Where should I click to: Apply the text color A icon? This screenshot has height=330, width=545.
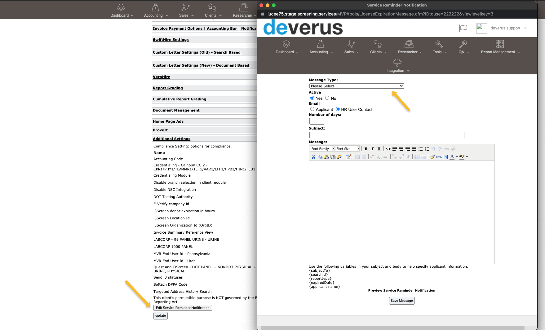click(452, 157)
